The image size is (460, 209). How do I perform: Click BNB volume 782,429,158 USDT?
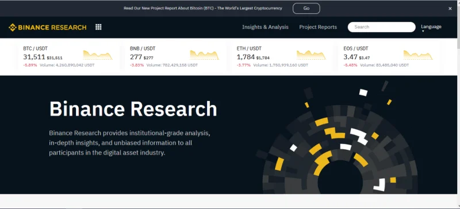pyautogui.click(x=172, y=65)
